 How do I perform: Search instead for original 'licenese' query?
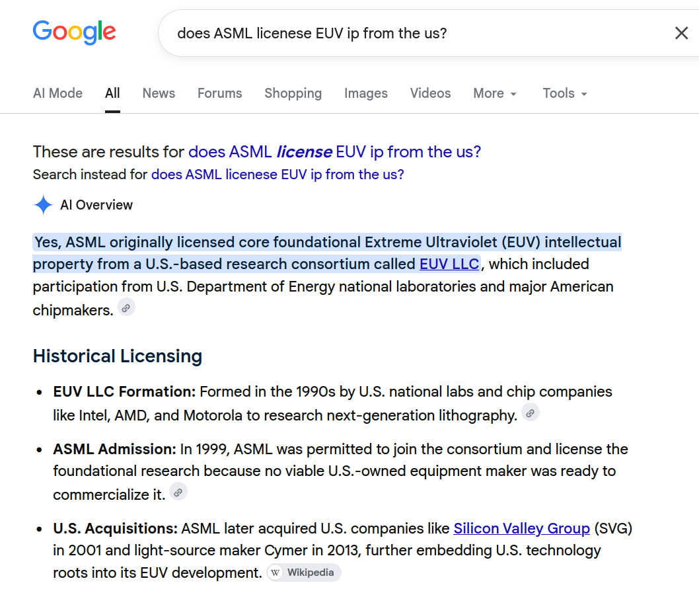click(x=277, y=175)
